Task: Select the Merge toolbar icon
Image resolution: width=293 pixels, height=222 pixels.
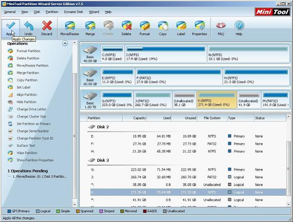Action: (x=90, y=28)
